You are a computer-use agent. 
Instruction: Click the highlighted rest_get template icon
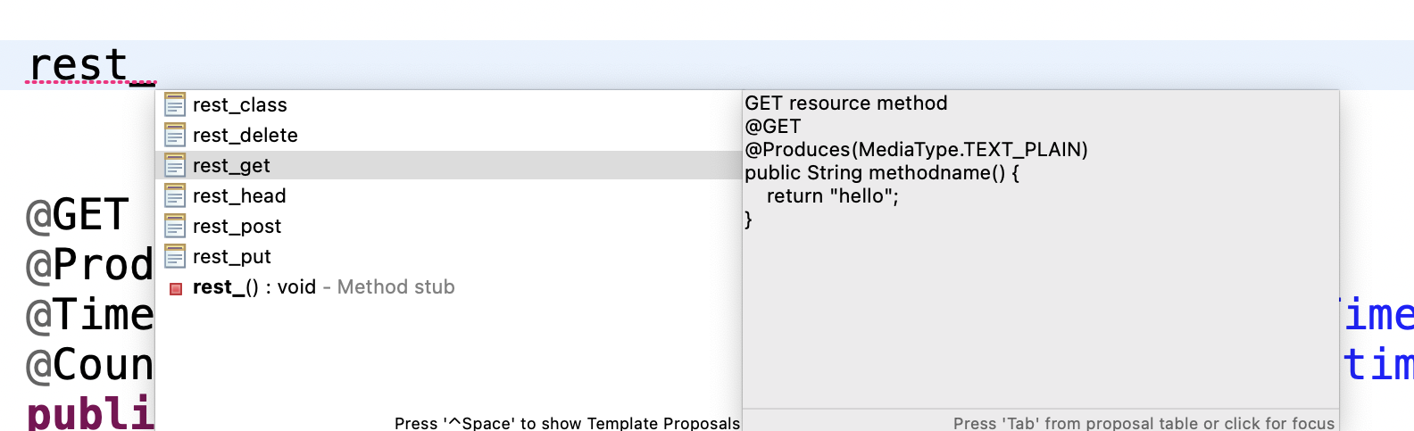175,166
